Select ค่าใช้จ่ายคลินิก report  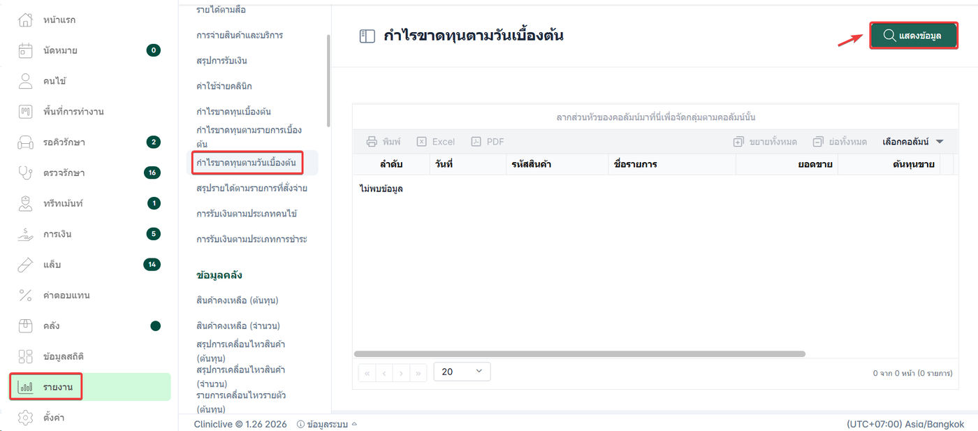(224, 86)
